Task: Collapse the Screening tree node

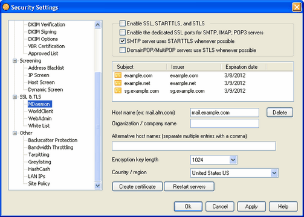Action: (15, 61)
